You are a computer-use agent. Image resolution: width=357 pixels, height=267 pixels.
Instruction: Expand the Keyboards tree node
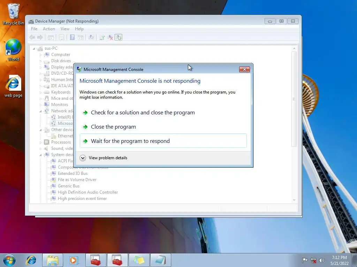[40, 92]
